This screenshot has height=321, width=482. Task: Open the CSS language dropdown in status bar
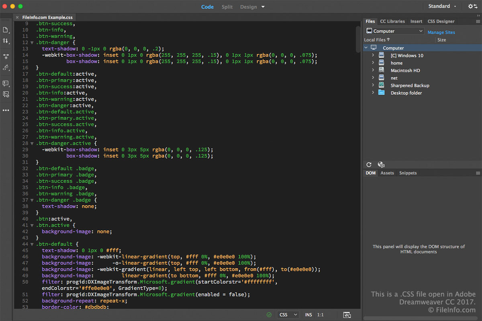[x=288, y=315]
